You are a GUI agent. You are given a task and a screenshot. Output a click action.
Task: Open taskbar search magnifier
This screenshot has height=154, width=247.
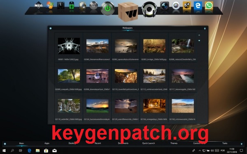click(12, 151)
